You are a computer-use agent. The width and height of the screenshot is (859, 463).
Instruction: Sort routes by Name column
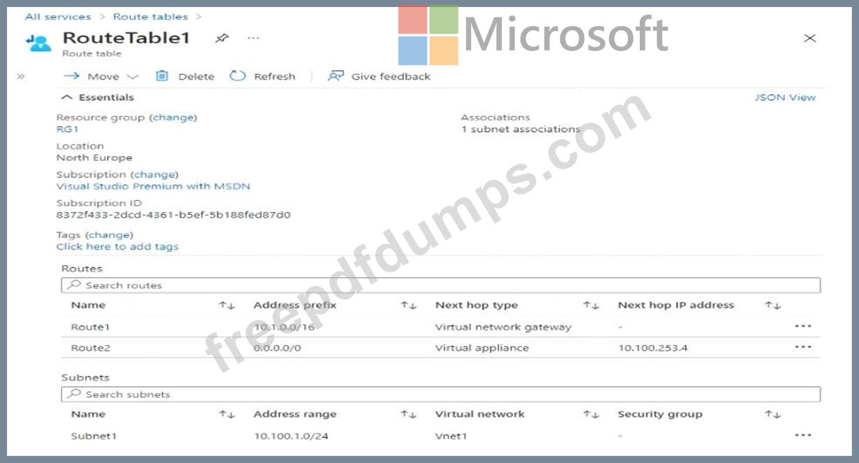coord(227,305)
